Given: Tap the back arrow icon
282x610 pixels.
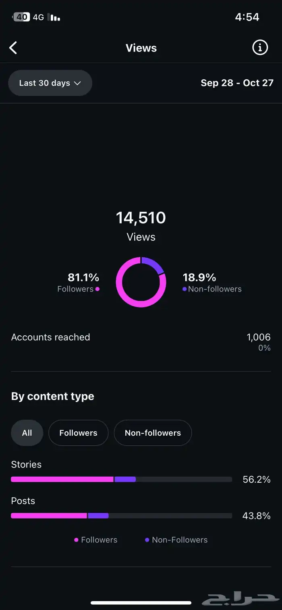Looking at the screenshot, I should [13, 48].
